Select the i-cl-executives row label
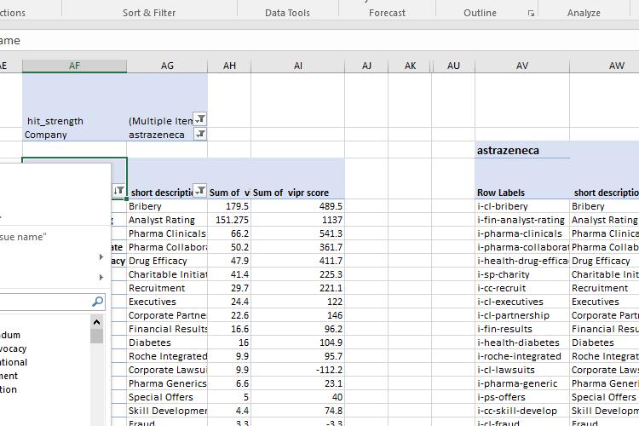Viewport: 639px width, 426px height. pyautogui.click(x=522, y=302)
